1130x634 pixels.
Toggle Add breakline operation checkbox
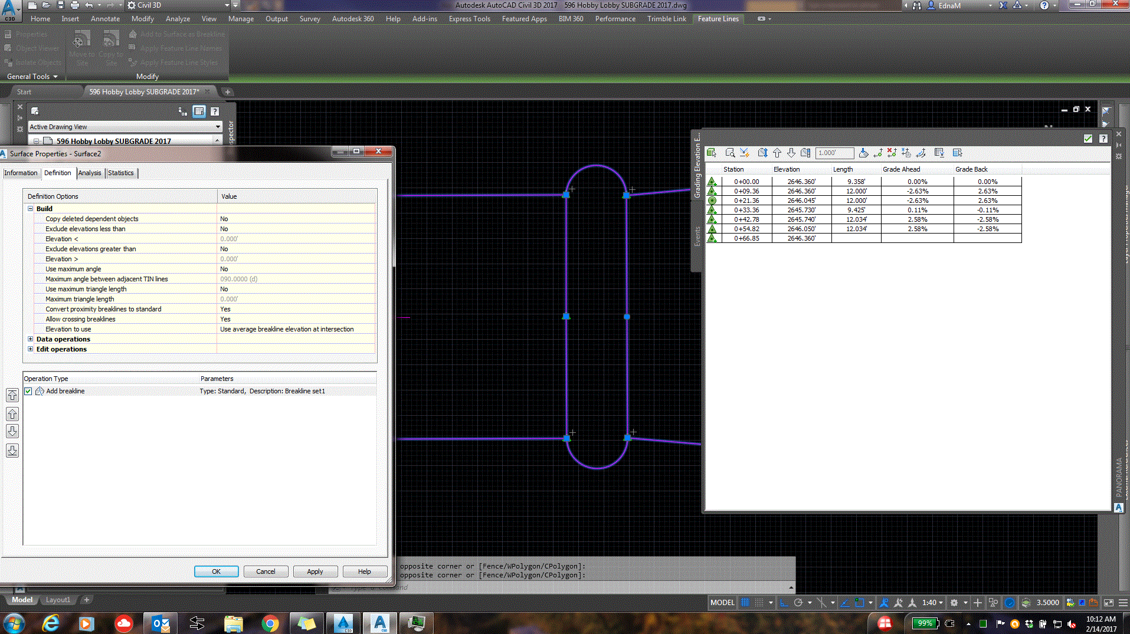tap(28, 391)
